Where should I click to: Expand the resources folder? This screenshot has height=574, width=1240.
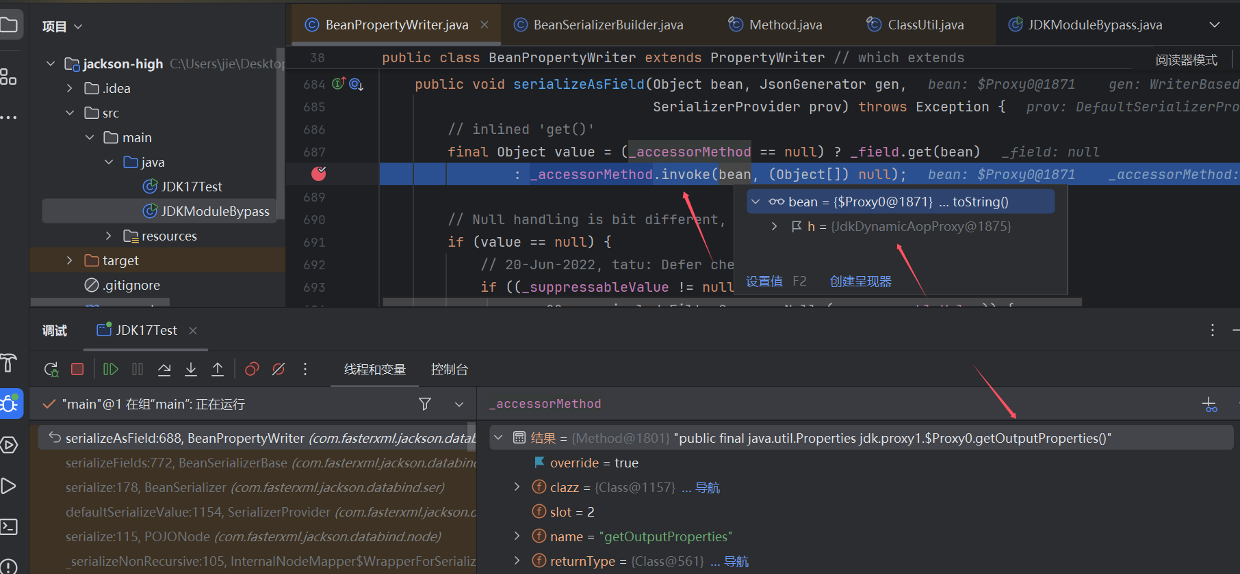tap(109, 236)
